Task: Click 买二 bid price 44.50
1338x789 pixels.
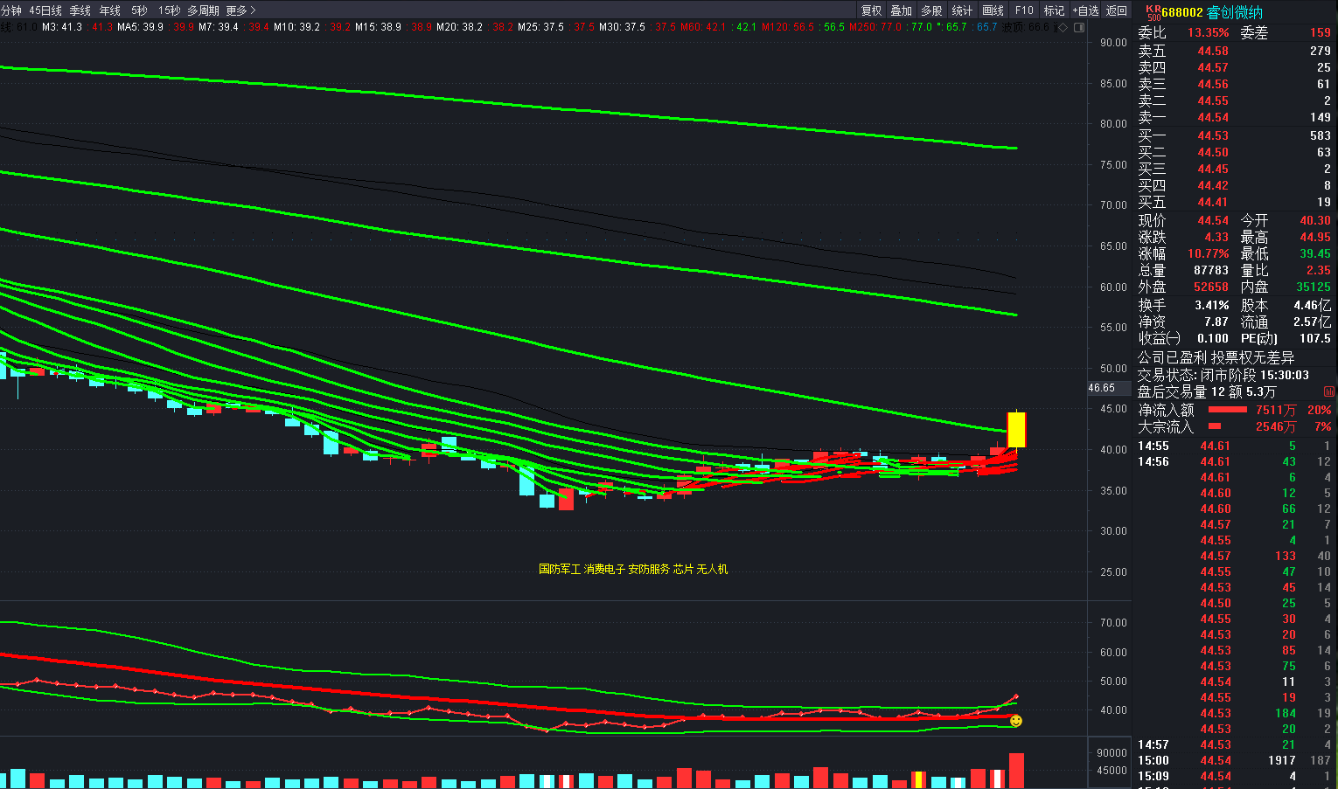Action: tap(1213, 152)
